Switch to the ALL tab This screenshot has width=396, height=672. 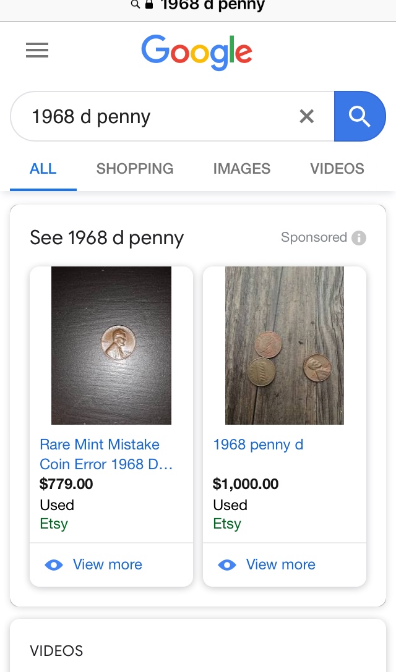(x=43, y=169)
